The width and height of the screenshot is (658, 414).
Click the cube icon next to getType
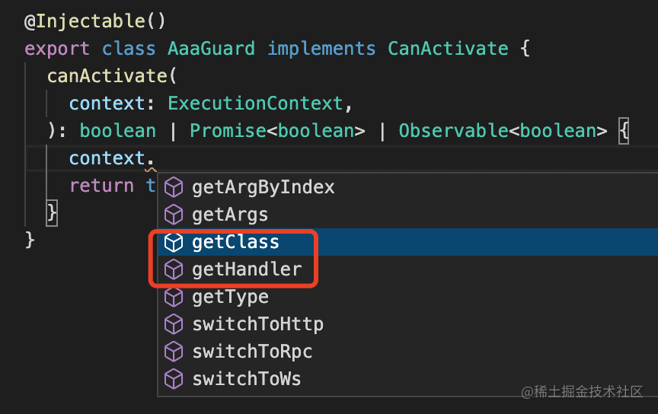click(174, 297)
